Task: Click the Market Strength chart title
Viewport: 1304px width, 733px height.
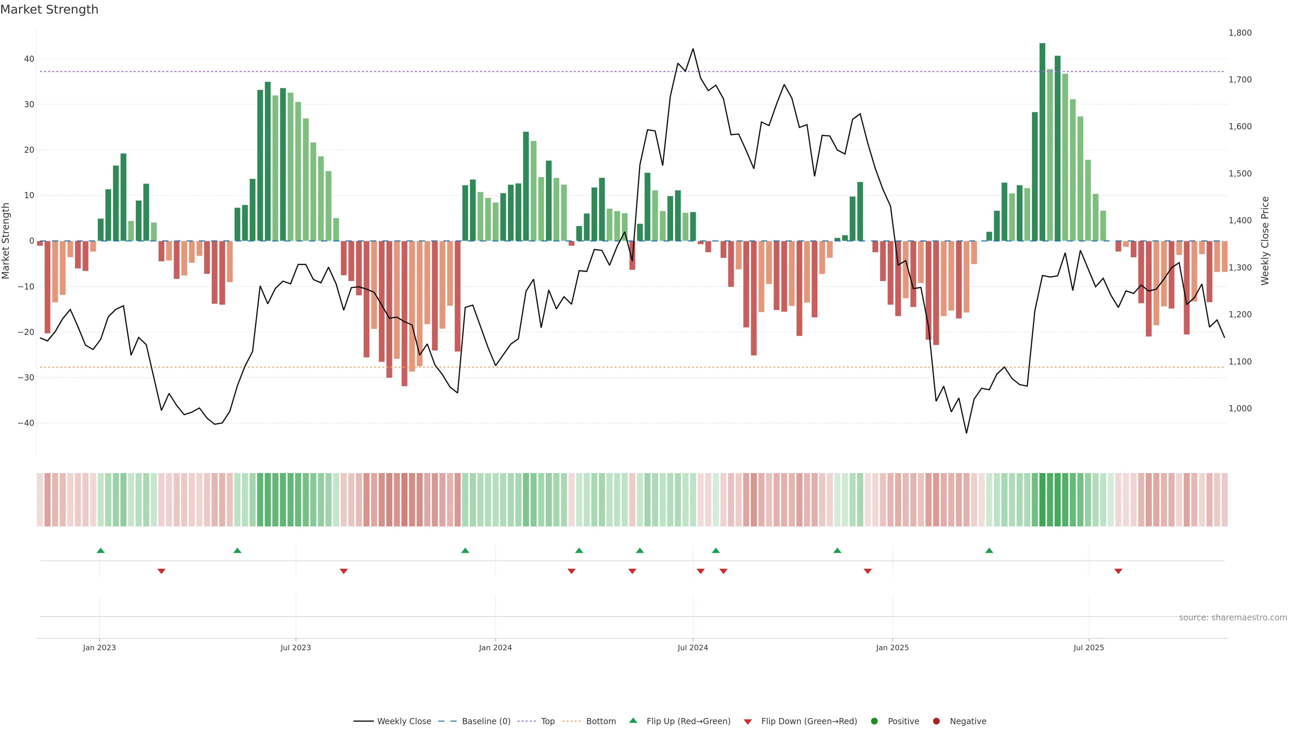Action: coord(50,10)
